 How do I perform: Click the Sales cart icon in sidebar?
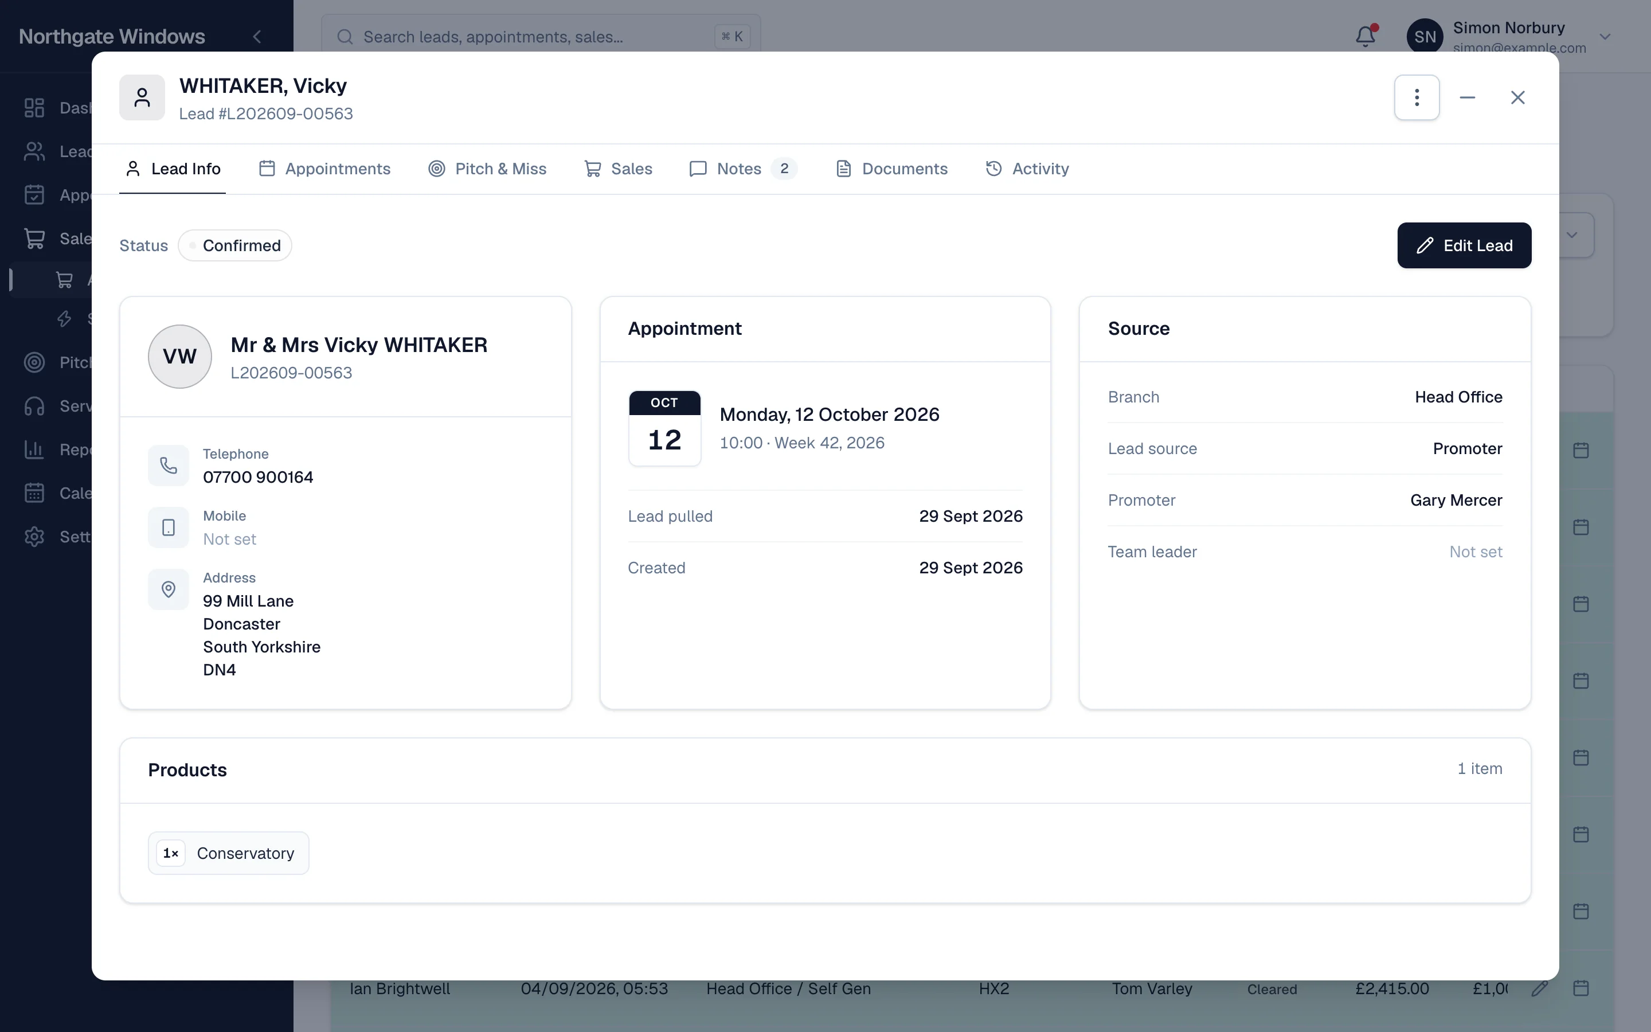34,239
